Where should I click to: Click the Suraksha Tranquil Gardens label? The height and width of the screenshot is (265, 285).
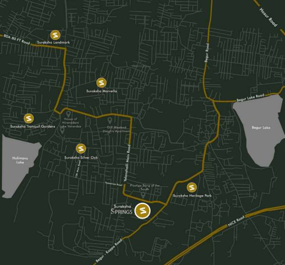(x=33, y=126)
